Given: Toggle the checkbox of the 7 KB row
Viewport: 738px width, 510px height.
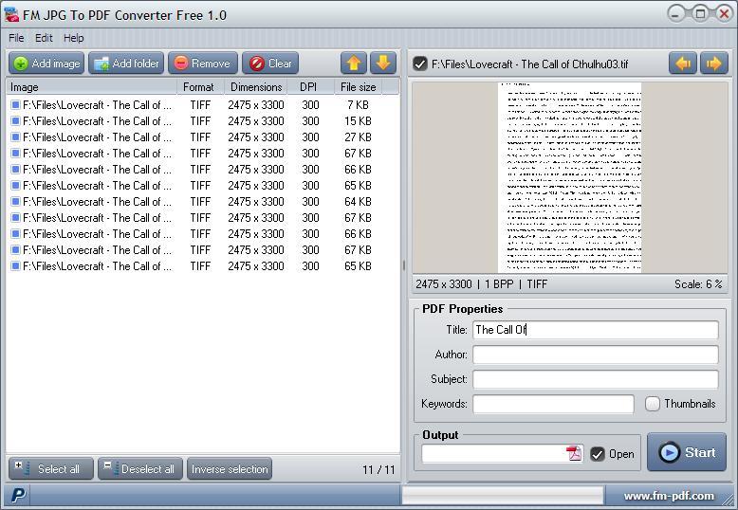Looking at the screenshot, I should point(15,104).
